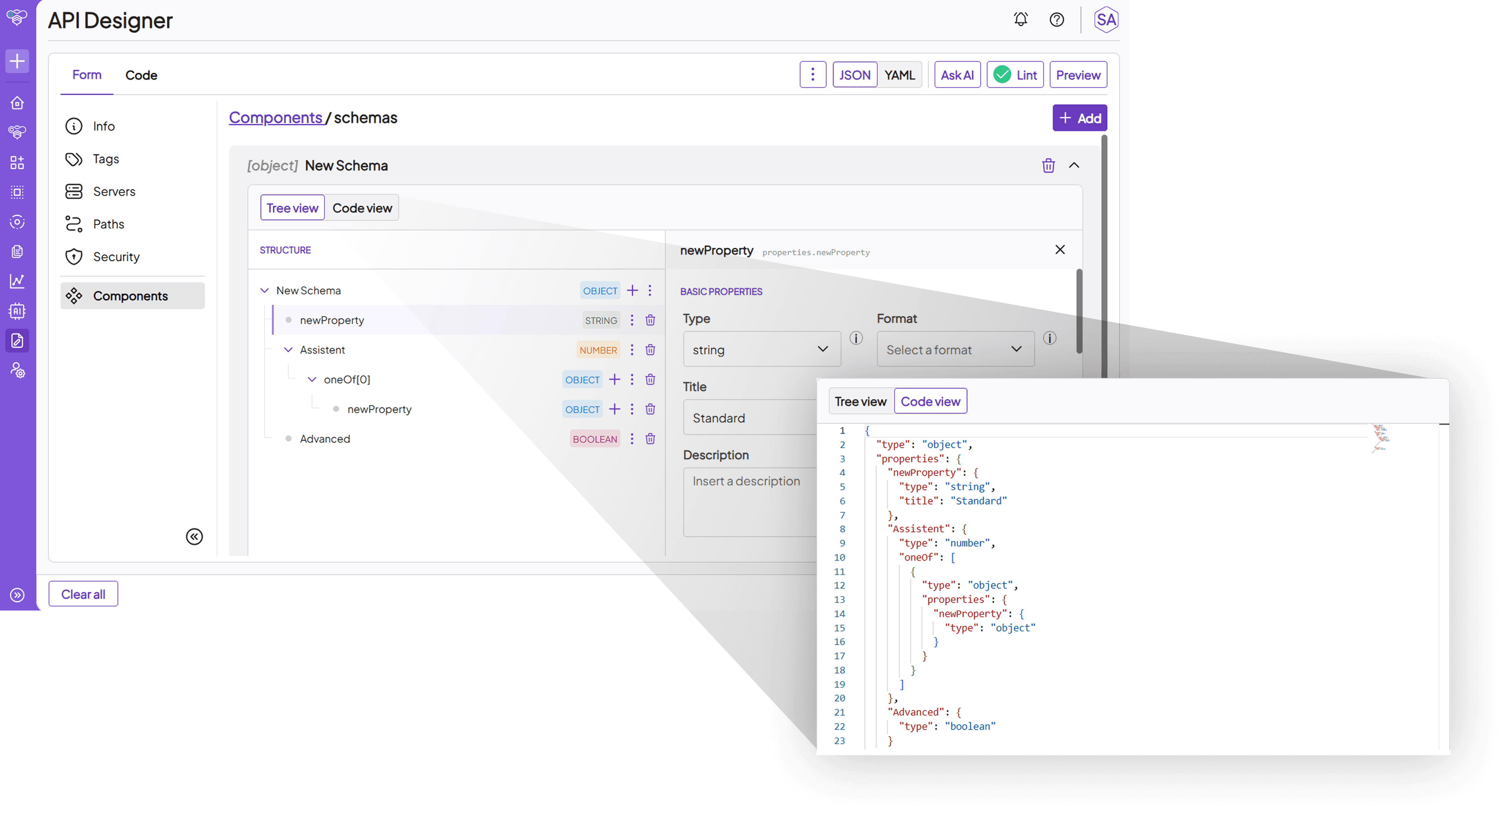
Task: Open the Paths section in navigation
Action: coord(108,224)
